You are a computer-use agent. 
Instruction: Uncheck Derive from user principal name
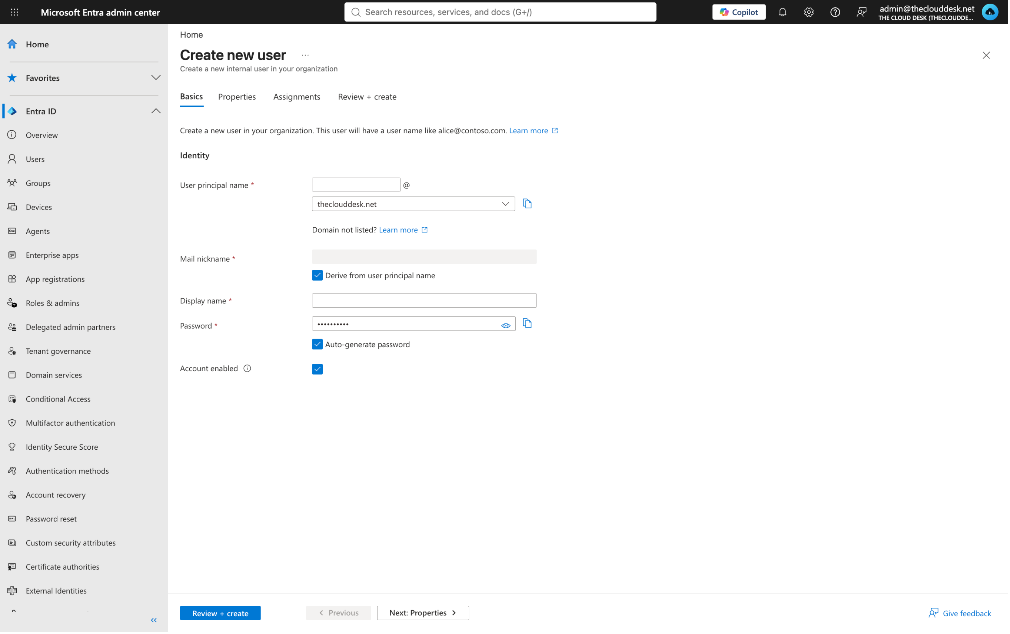point(317,275)
